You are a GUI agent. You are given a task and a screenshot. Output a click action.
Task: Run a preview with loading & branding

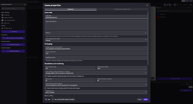(63, 99)
